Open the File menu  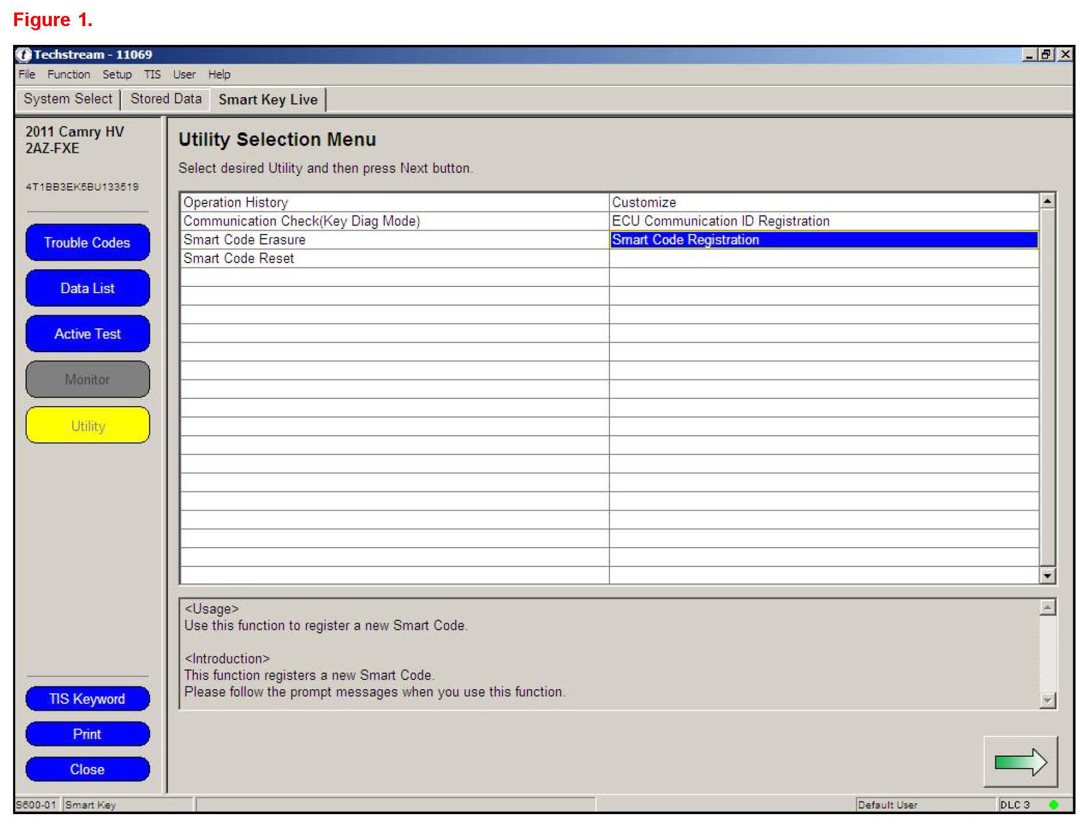(x=27, y=74)
